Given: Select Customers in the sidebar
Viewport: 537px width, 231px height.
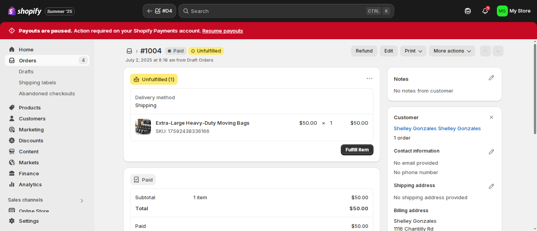Looking at the screenshot, I should pos(32,118).
